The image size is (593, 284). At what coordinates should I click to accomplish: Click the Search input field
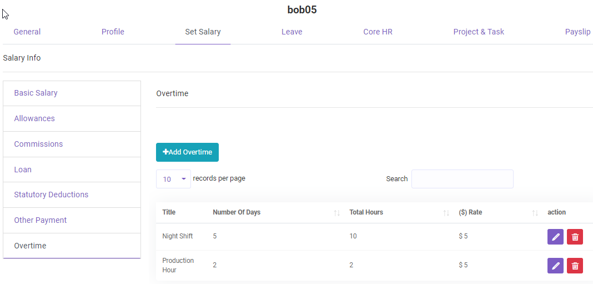(x=462, y=179)
